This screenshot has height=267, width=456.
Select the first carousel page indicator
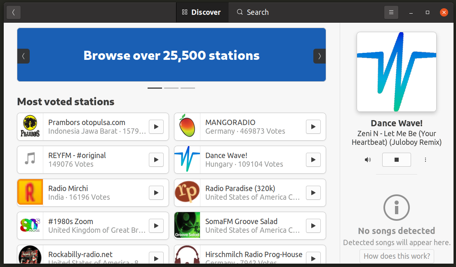pyautogui.click(x=155, y=88)
